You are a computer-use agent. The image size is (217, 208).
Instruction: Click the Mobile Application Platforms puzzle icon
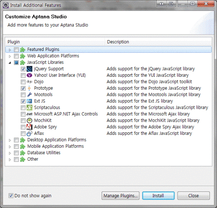(22, 147)
